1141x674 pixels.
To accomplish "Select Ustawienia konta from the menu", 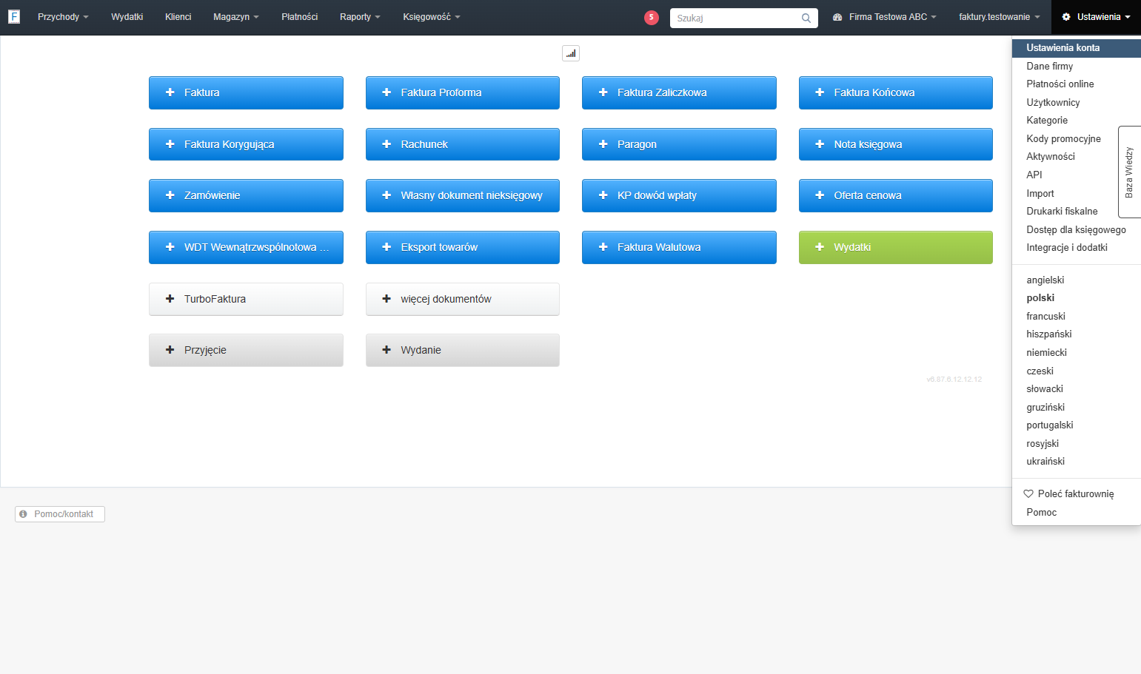I will point(1077,47).
